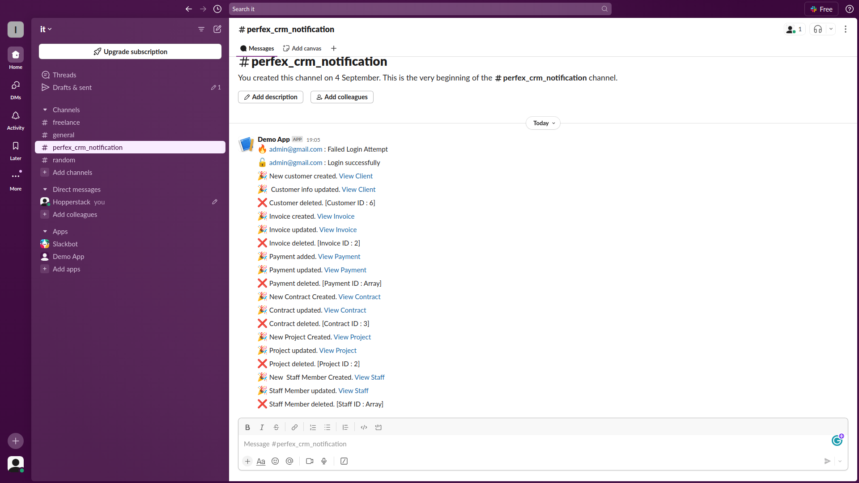Expand the huddle options chevron
859x483 pixels.
click(x=831, y=29)
